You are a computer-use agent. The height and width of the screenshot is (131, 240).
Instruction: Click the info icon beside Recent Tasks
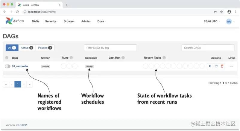(x=164, y=58)
